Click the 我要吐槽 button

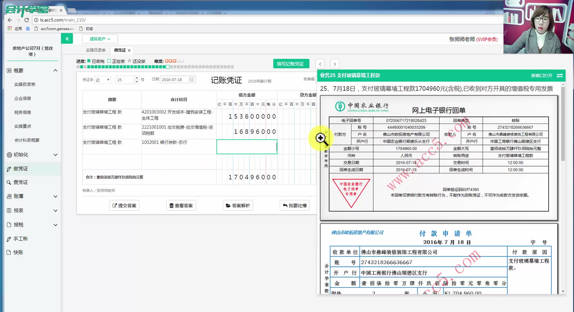point(295,205)
